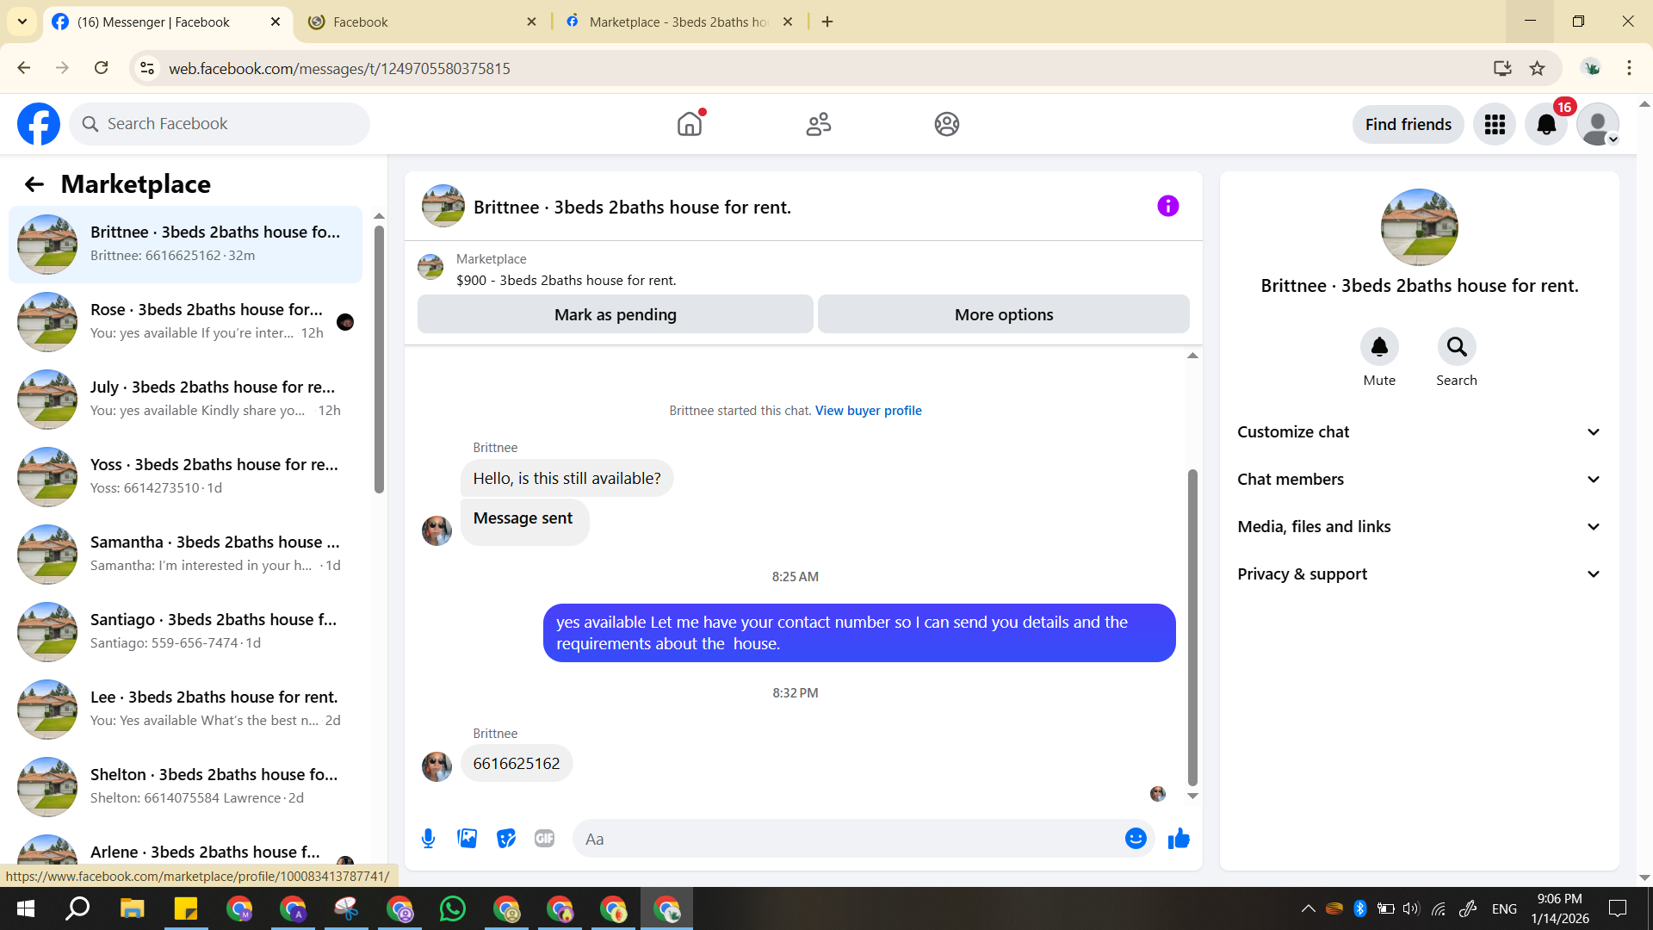This screenshot has height=930, width=1653.
Task: Open the emoji picker in message box
Action: click(x=1136, y=839)
